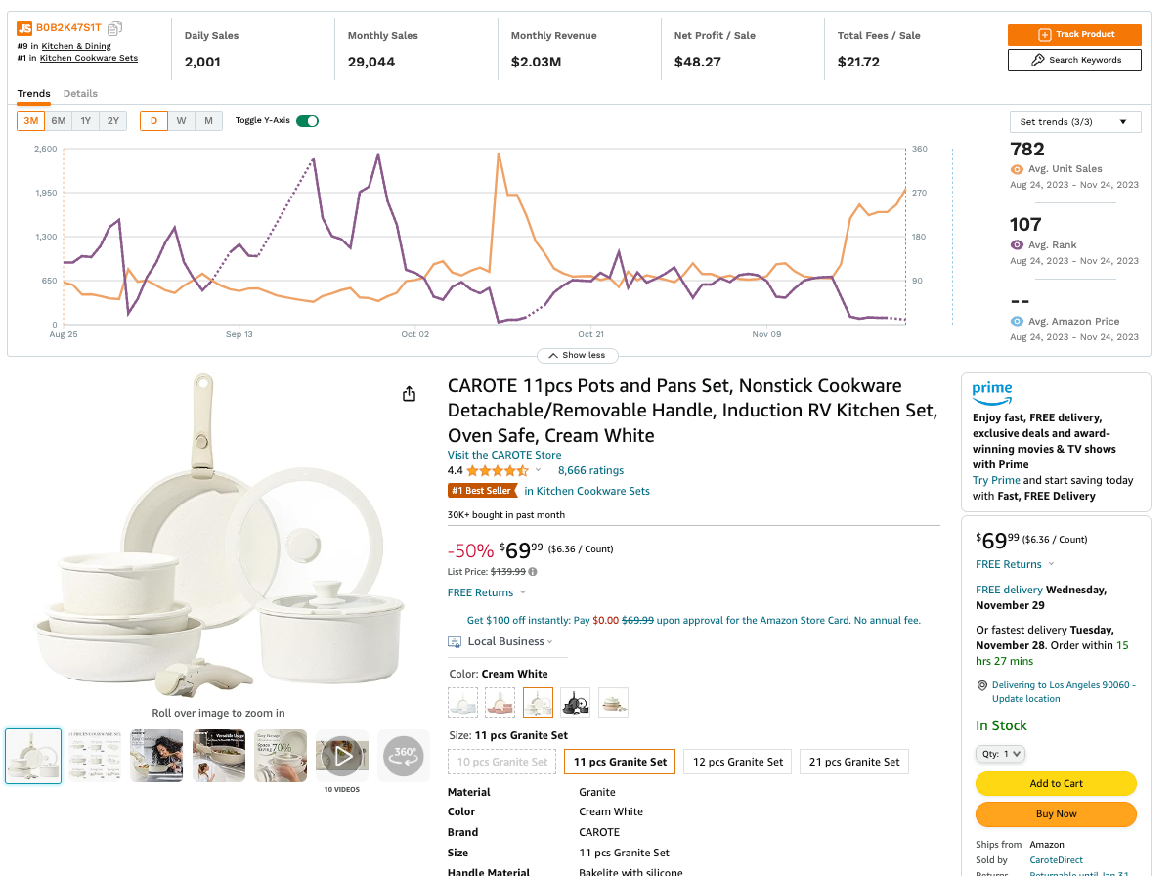Switch off the Toggle Y-Axis switch
The width and height of the screenshot is (1174, 876).
[307, 121]
